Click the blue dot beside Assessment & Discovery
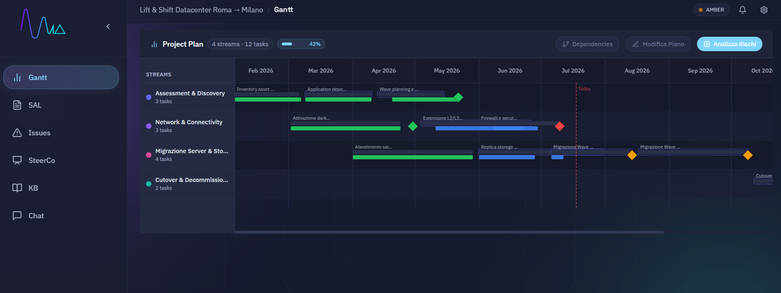The height and width of the screenshot is (293, 781). (x=149, y=97)
